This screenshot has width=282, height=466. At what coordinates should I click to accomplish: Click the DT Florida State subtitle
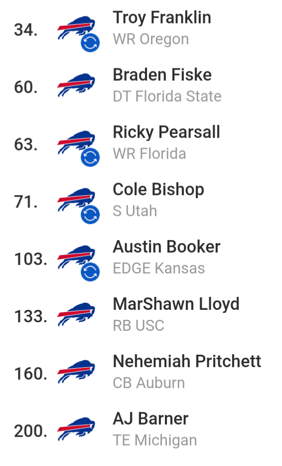pos(167,96)
